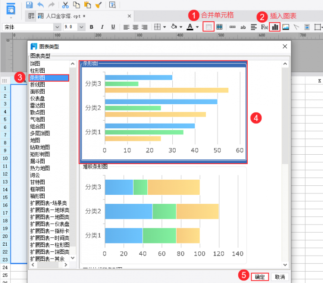
Task: Click chart list scroll up arrow
Action: pyautogui.click(x=73, y=64)
